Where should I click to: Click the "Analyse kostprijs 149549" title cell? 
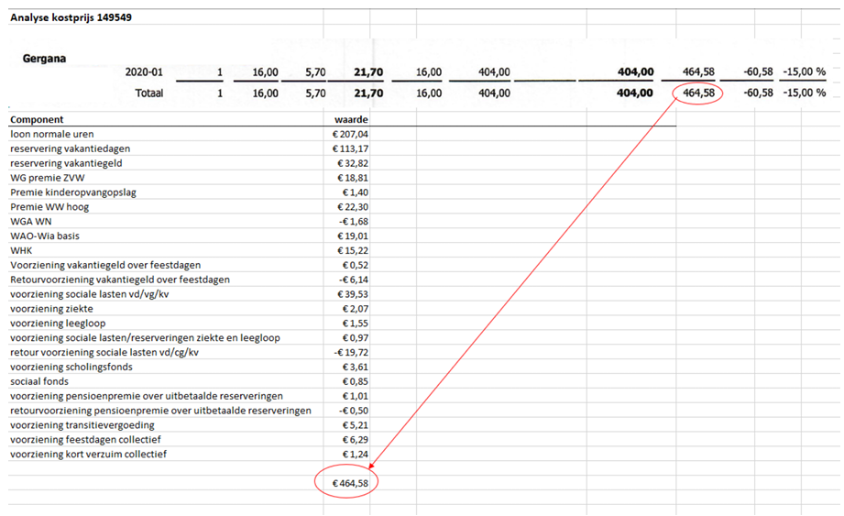71,17
